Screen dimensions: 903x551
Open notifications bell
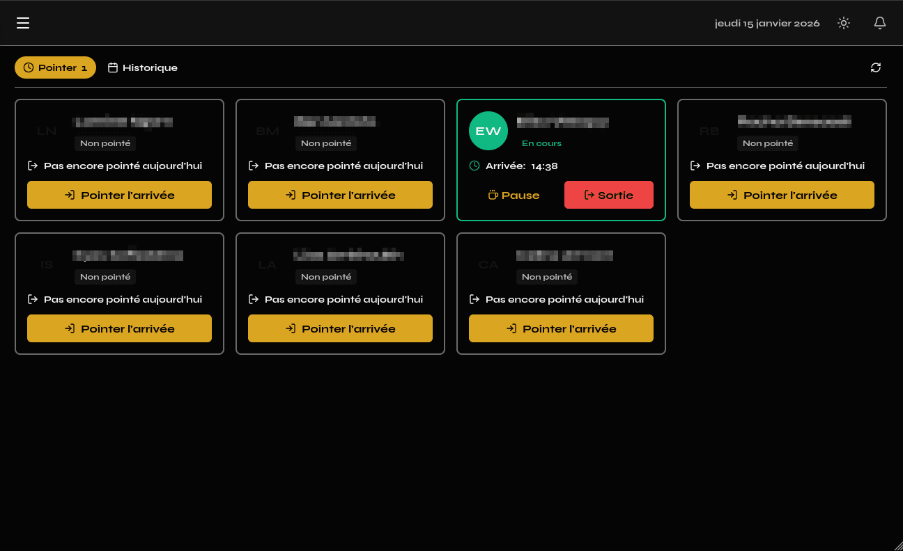880,23
